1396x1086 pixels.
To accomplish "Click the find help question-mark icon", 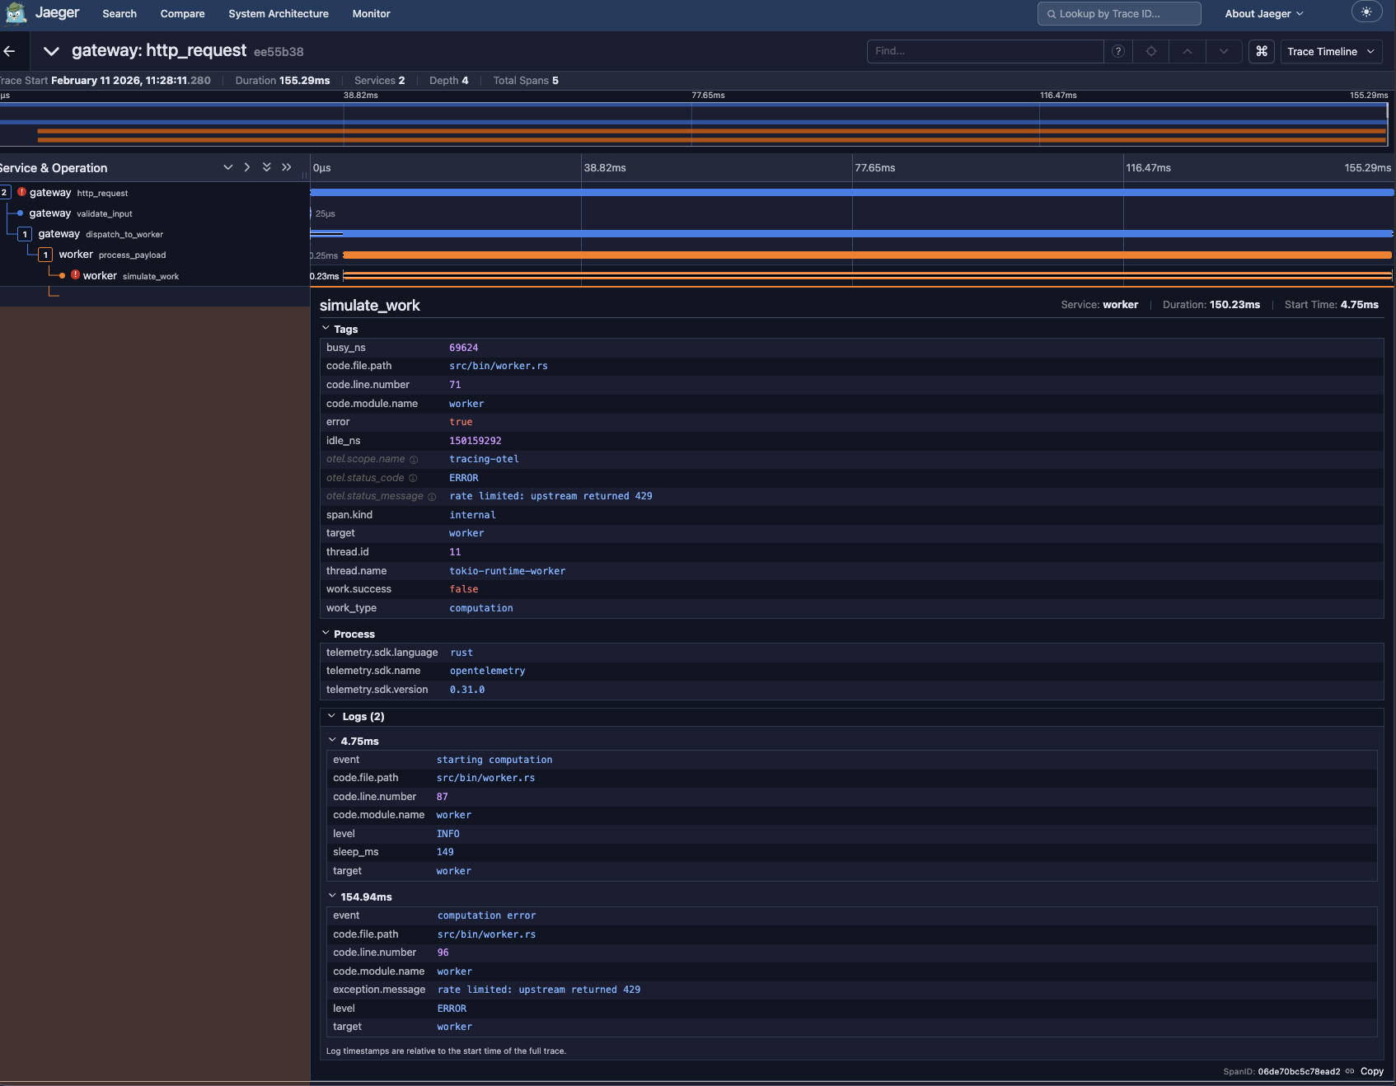I will click(x=1117, y=51).
